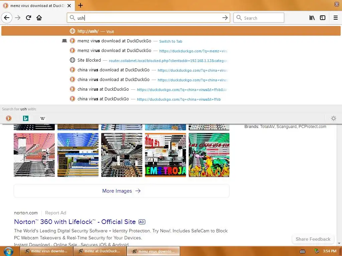Screen dimensions: 342x256
Task: Search with the Bing one-off engine icon
Action: coord(25,118)
